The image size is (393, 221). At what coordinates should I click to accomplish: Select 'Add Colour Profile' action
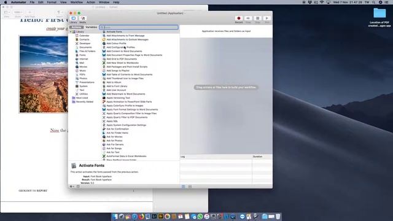point(141,44)
